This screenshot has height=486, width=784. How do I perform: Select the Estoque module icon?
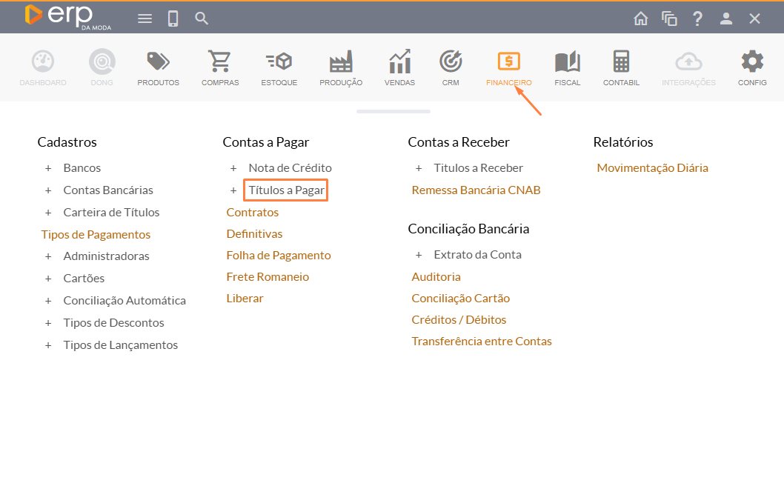point(279,62)
